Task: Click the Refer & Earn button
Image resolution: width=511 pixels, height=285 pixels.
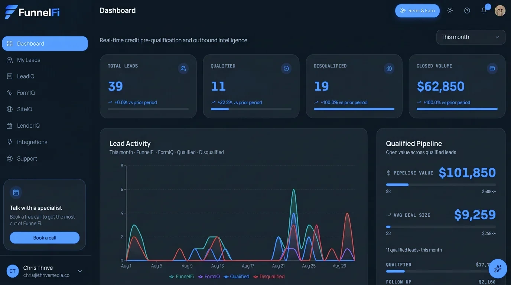Action: coord(417,11)
